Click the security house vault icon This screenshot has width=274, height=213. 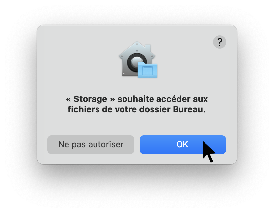(x=138, y=59)
